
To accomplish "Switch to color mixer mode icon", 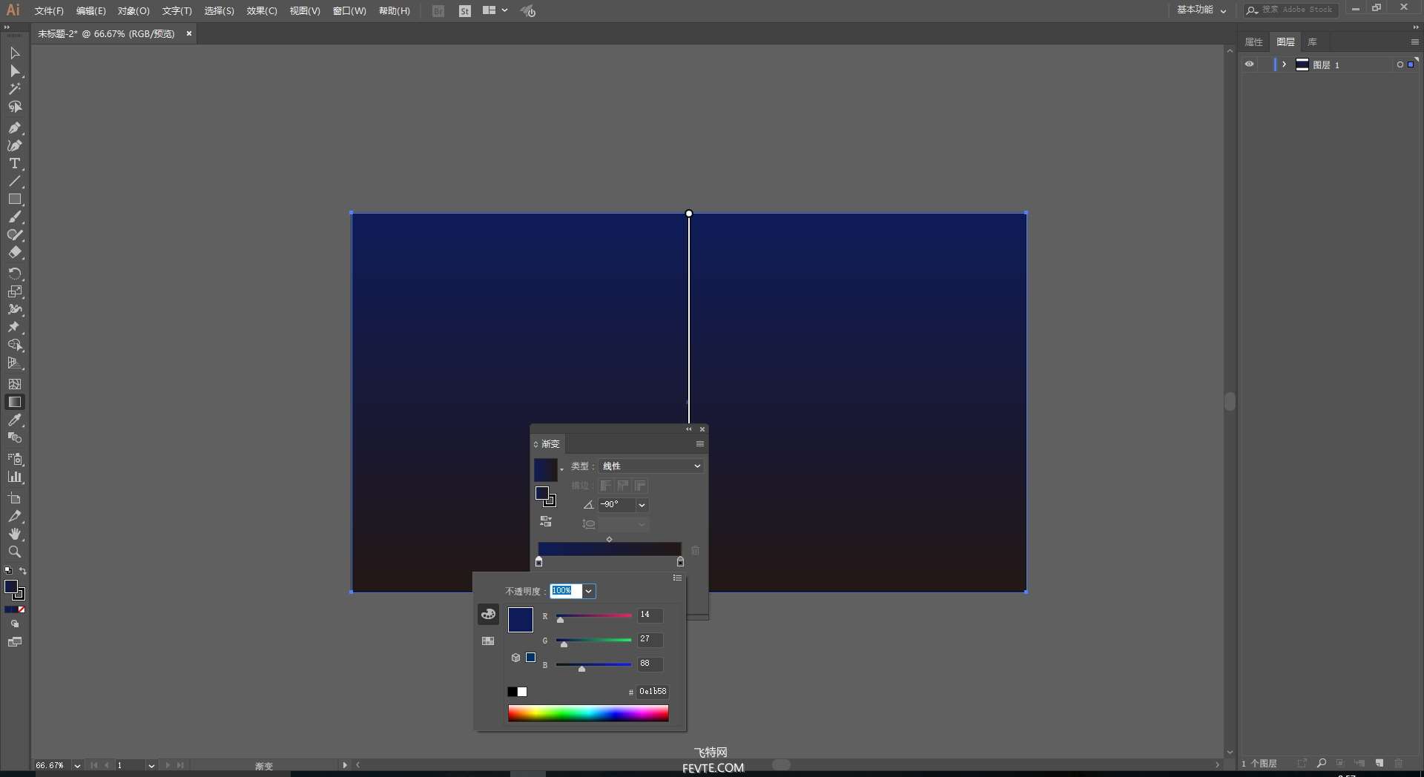I will (x=488, y=614).
